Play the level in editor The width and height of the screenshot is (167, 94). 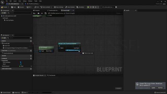[x=88, y=7]
